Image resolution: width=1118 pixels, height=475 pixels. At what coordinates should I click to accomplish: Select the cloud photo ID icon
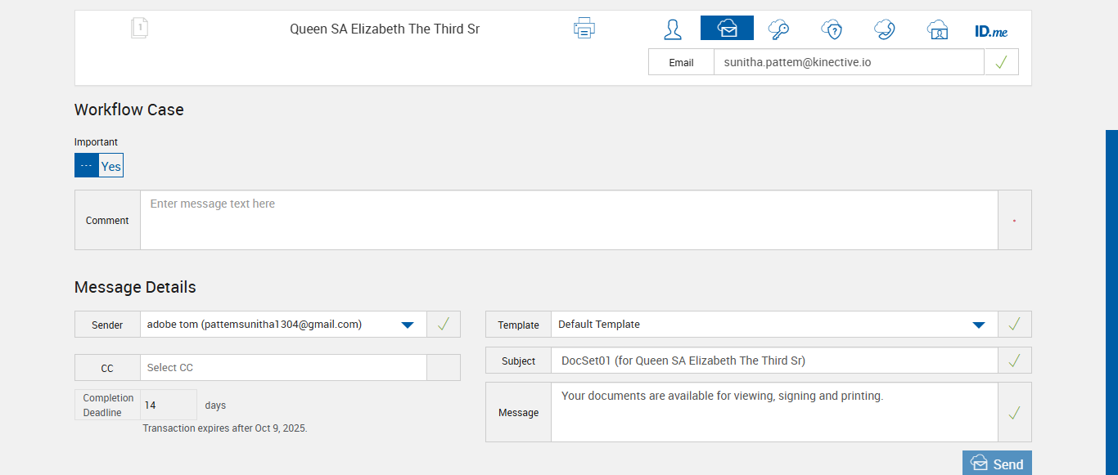pyautogui.click(x=937, y=29)
